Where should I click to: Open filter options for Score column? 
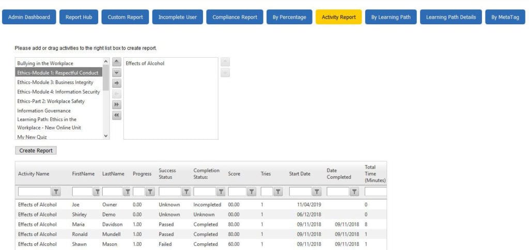tap(252, 192)
